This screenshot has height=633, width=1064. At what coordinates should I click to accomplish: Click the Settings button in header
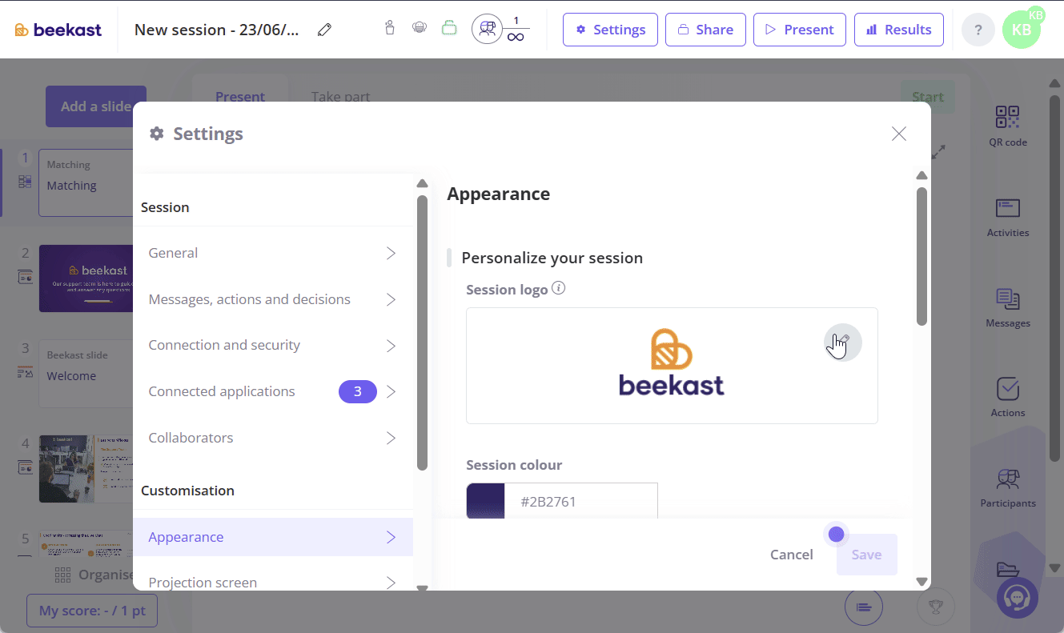(610, 30)
